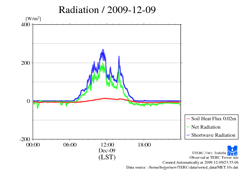The height and width of the screenshot is (172, 244).
Task: Click the 12:00 x-axis tick label
Action: [x=107, y=145]
